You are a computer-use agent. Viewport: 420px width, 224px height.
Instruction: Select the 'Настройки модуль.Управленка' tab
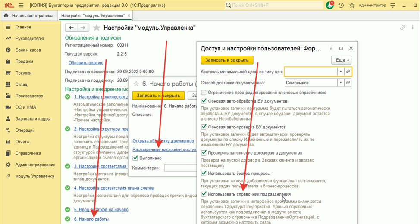coord(93,16)
